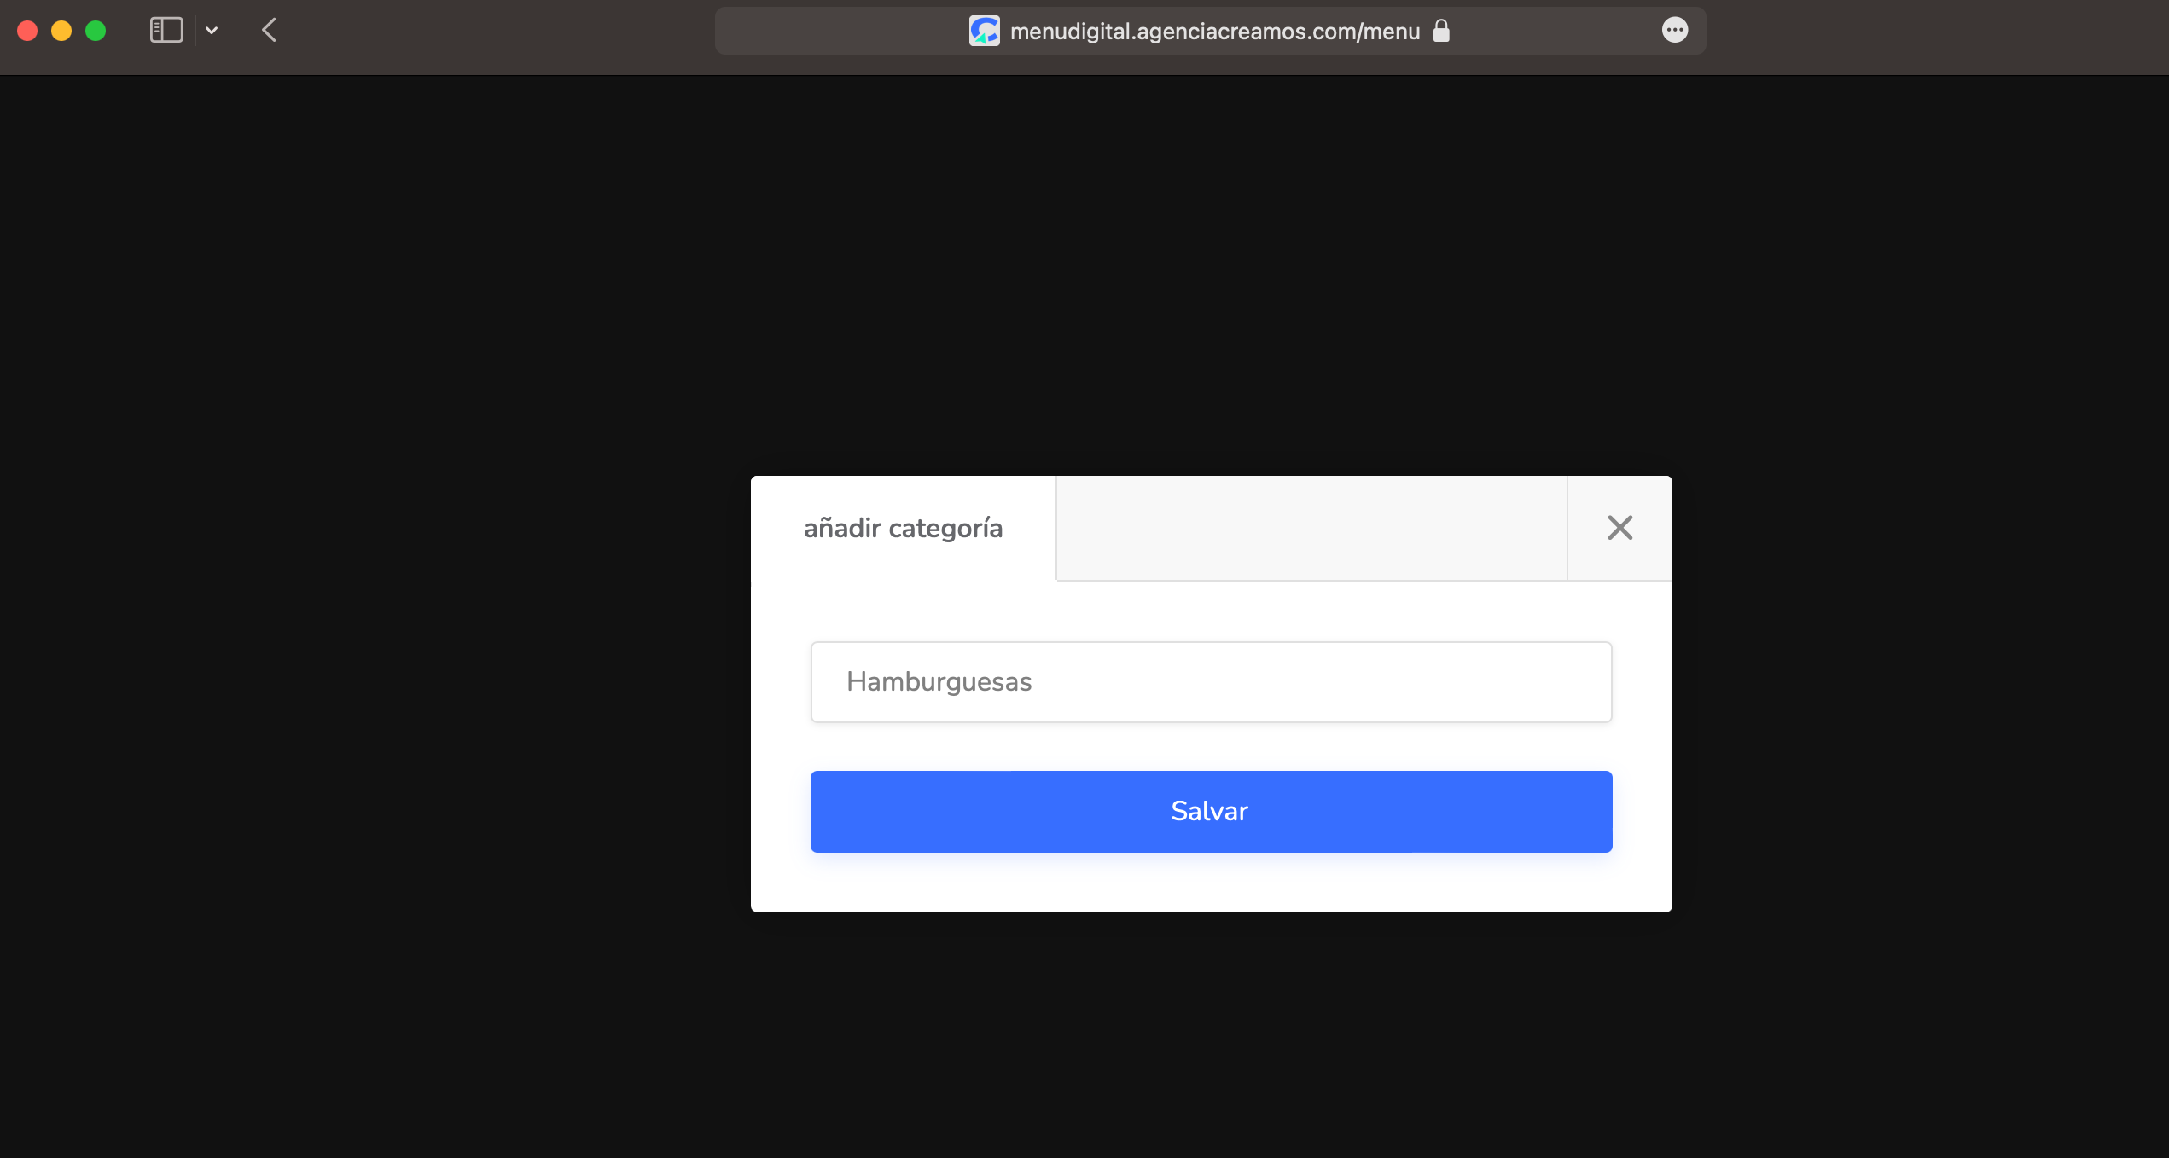The width and height of the screenshot is (2169, 1158).
Task: Close the añadir categoría dialog
Action: pos(1619,528)
